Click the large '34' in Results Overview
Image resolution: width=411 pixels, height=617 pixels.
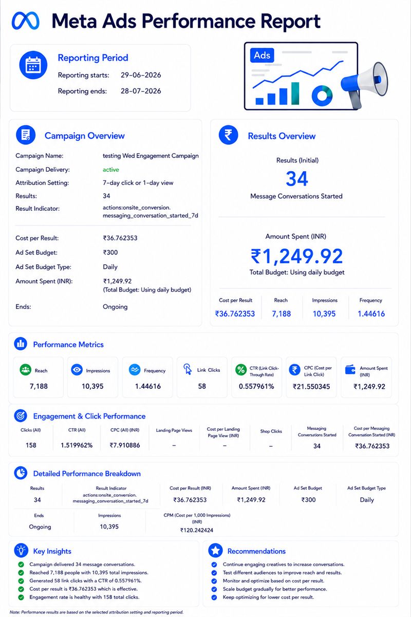point(297,179)
